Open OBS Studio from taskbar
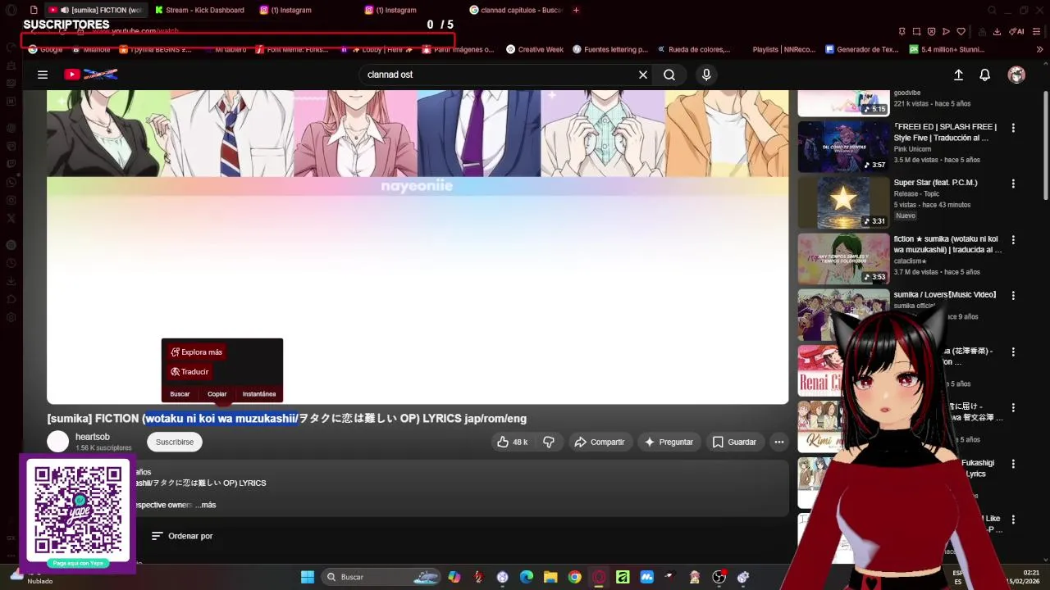Image resolution: width=1050 pixels, height=590 pixels. [719, 577]
